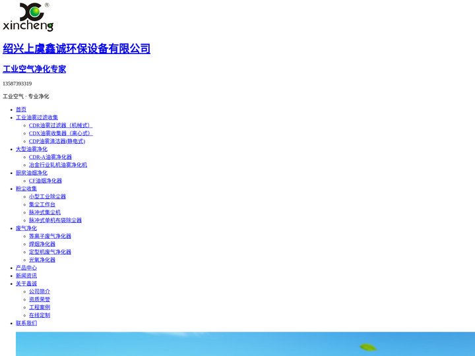
Task: Open CF油烟净化器 link
Action: 45,181
